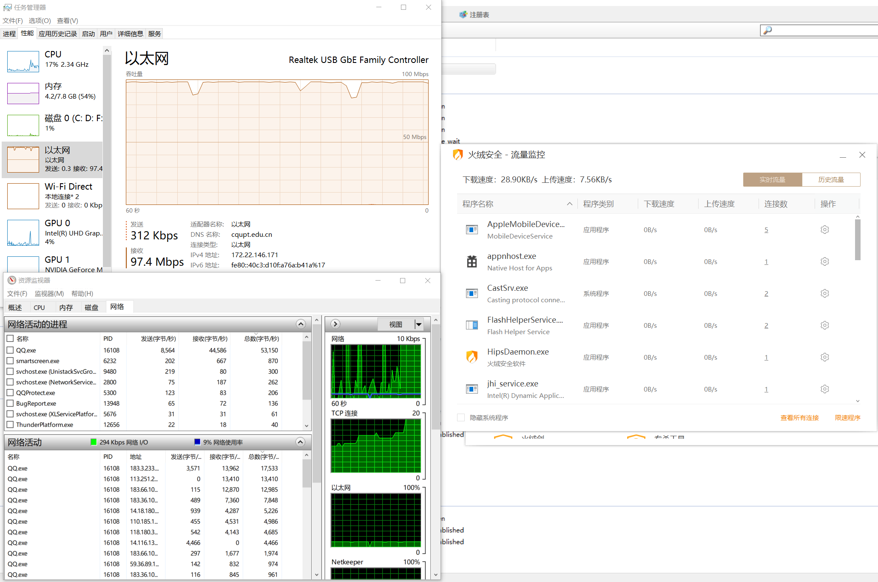The width and height of the screenshot is (878, 582).
Task: Open settings gear for appnhost.exe row
Action: coord(824,261)
